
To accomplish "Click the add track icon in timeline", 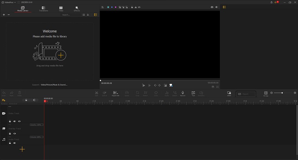I will [4, 100].
